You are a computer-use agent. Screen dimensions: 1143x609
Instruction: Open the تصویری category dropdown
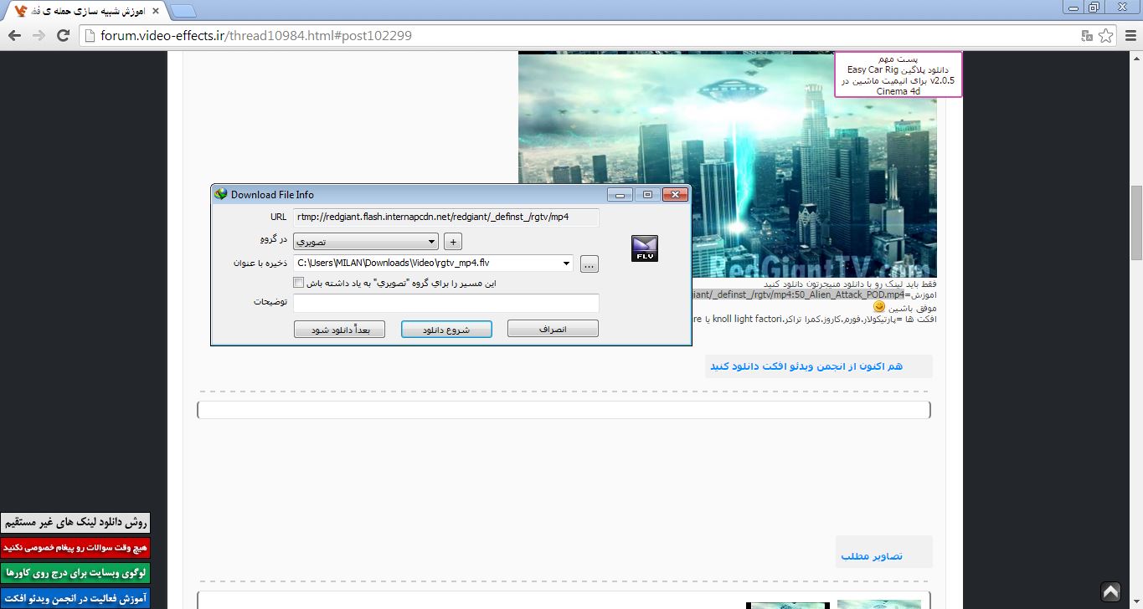[x=366, y=242]
